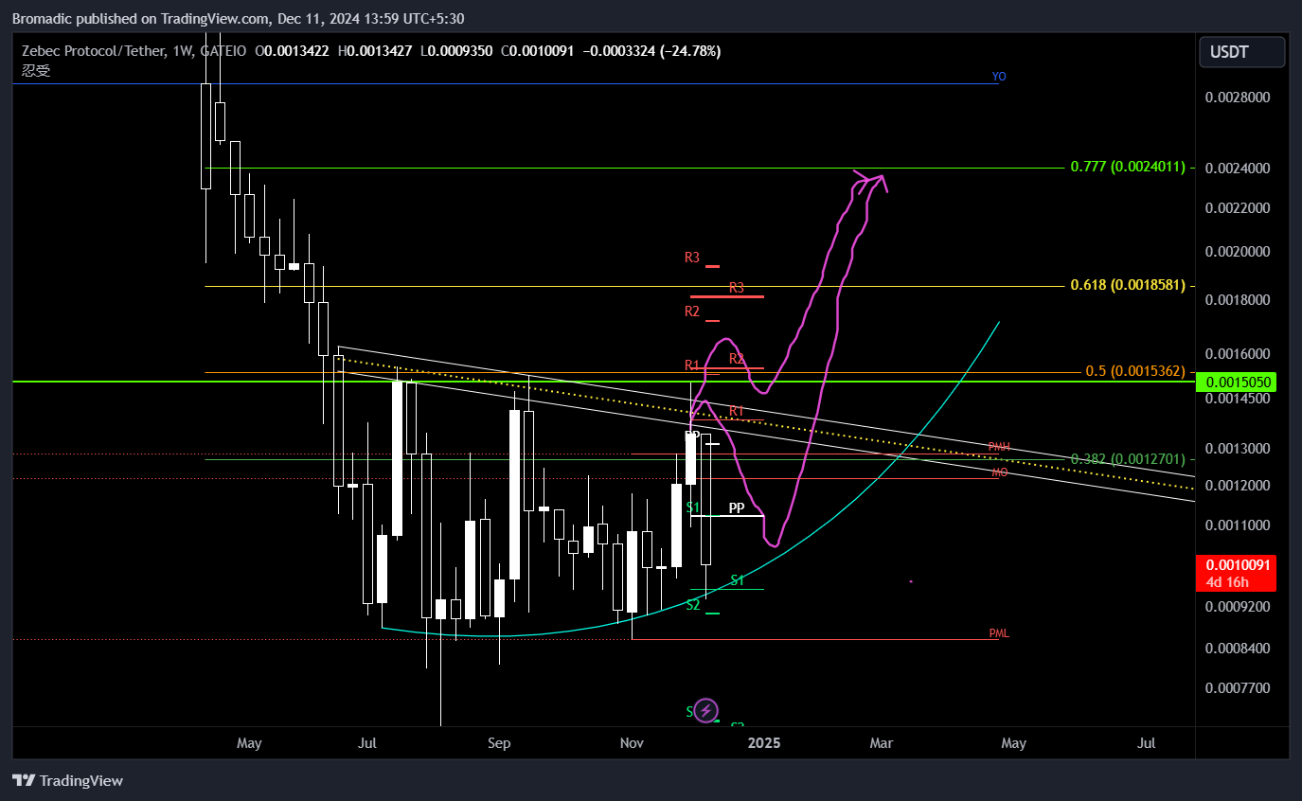Click the MO level label
1302x801 pixels.
(x=999, y=472)
